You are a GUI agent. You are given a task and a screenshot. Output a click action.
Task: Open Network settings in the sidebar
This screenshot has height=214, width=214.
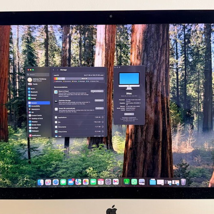pyautogui.click(x=39, y=95)
